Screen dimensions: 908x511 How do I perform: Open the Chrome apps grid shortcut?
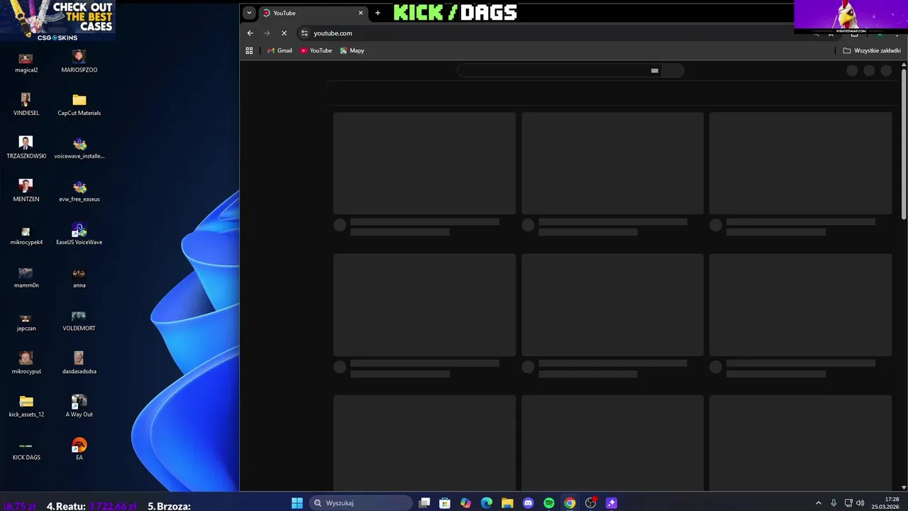click(x=249, y=50)
